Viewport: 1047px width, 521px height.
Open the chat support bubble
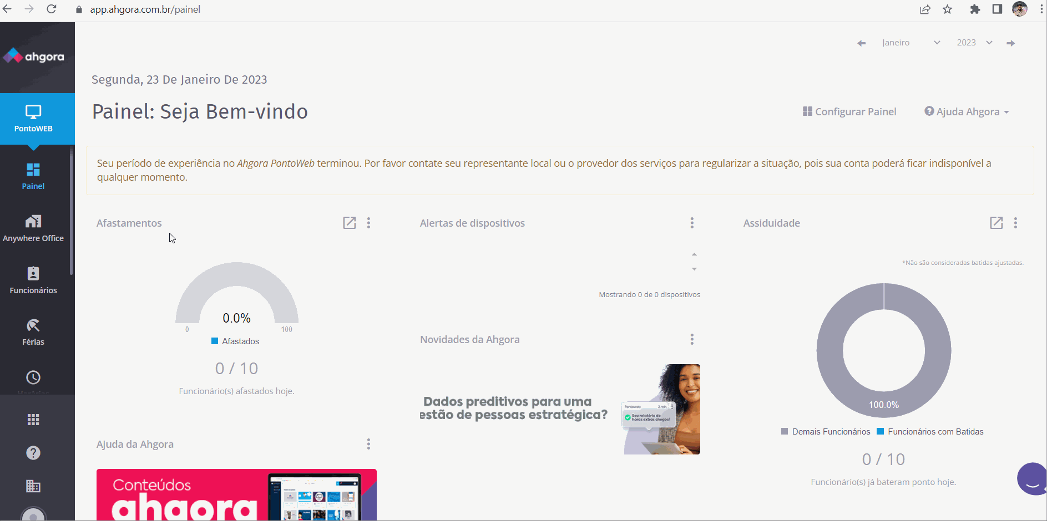(1032, 478)
